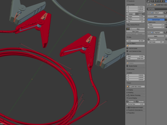Click the control point X value field

(135, 7)
